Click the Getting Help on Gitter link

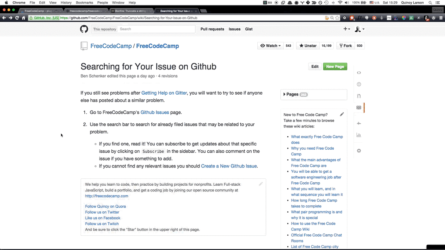pos(164,92)
